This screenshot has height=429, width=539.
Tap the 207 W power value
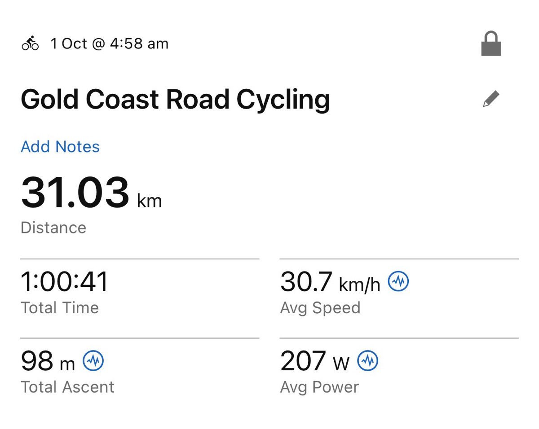tap(314, 362)
